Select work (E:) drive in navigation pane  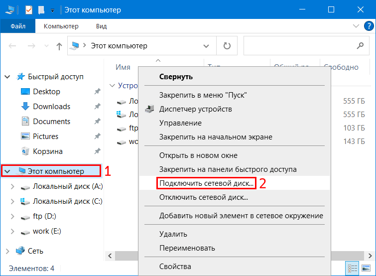click(x=47, y=231)
